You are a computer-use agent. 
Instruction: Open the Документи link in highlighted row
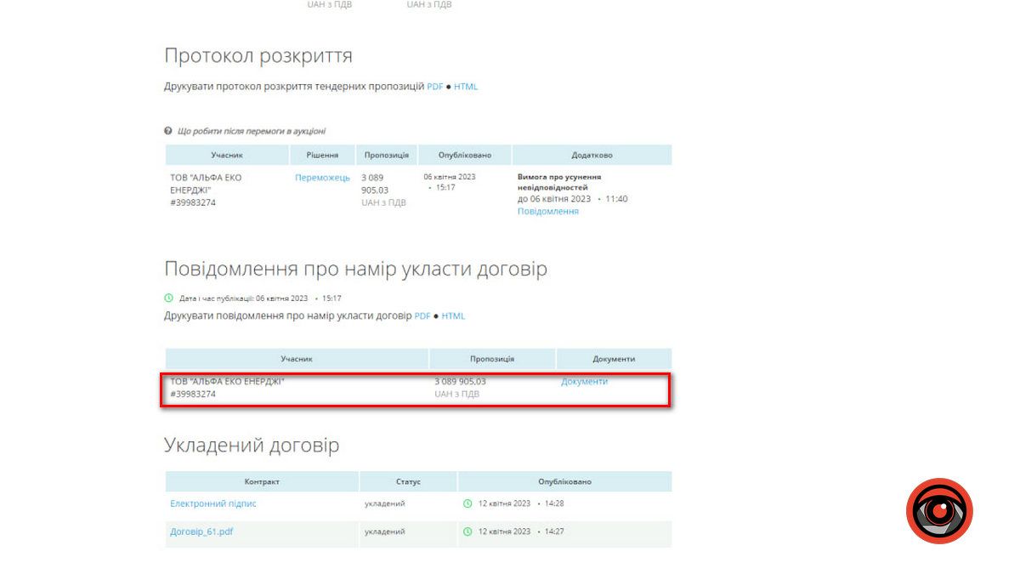584,382
